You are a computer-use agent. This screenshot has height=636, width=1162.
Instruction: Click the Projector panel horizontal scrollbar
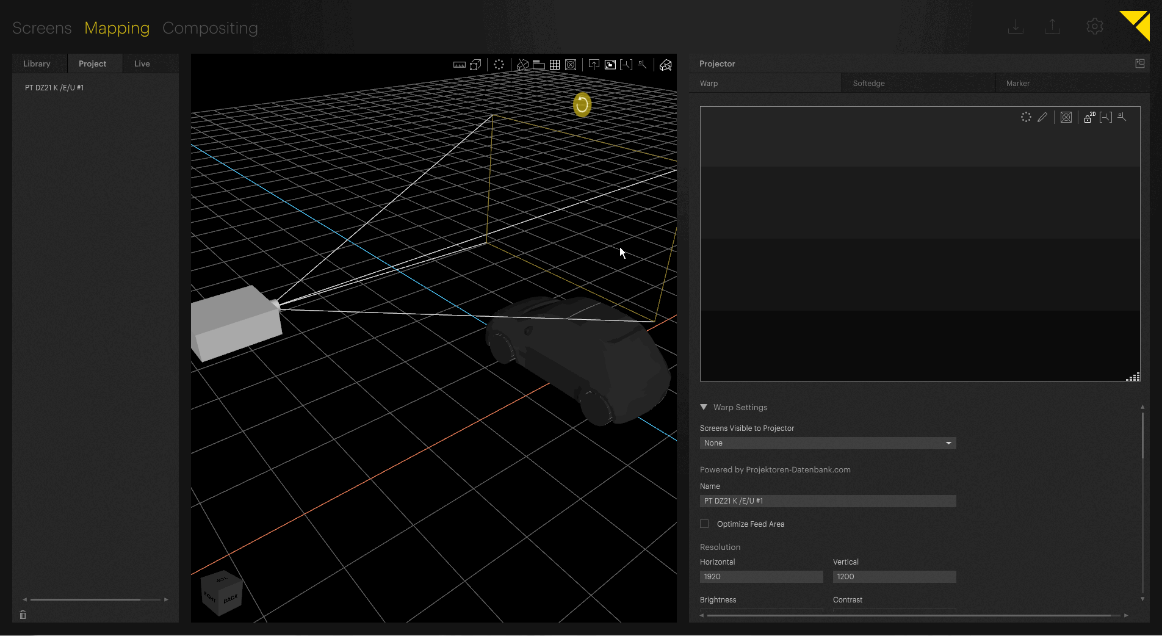coord(908,615)
